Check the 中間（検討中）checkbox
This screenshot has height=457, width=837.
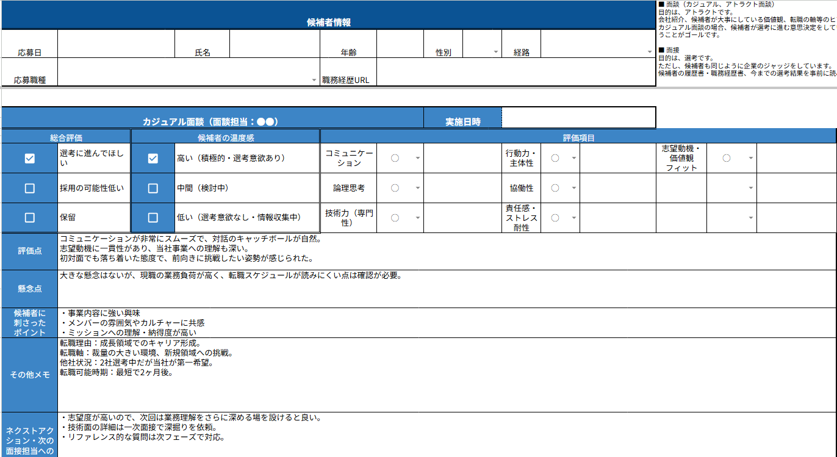tap(153, 188)
